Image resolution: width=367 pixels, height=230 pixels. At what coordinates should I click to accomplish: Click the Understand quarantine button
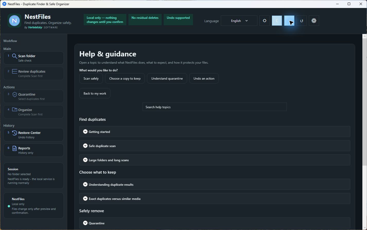pos(167,78)
